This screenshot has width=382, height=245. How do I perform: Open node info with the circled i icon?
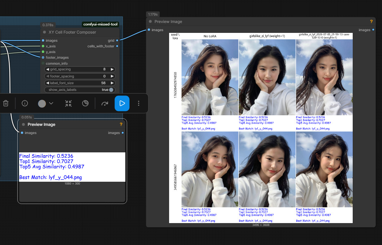point(25,103)
